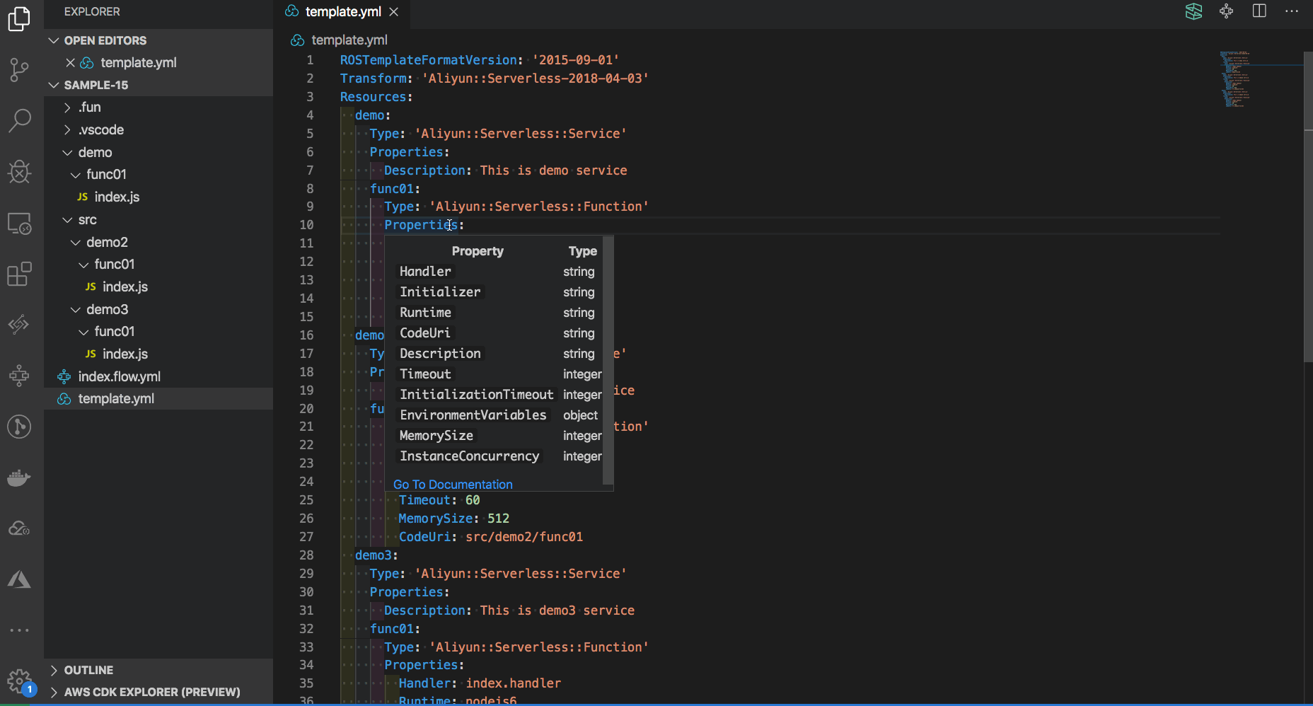Open the Docker view
Image resolution: width=1313 pixels, height=706 pixels.
pyautogui.click(x=19, y=478)
